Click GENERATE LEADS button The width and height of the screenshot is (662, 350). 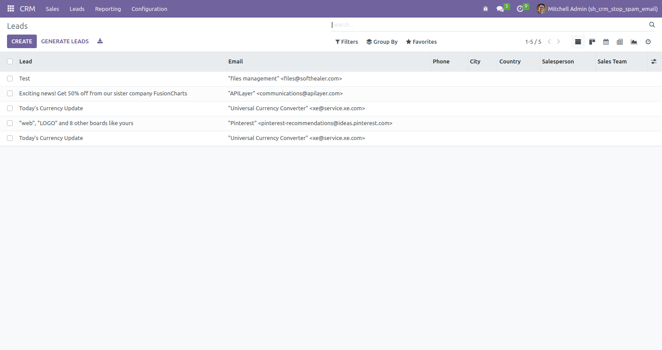[x=65, y=42]
